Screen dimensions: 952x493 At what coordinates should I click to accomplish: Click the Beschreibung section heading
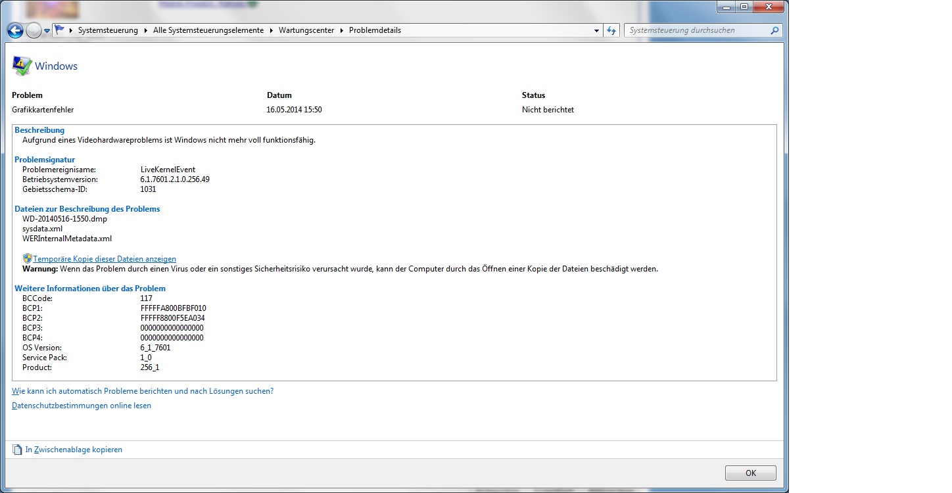[39, 130]
